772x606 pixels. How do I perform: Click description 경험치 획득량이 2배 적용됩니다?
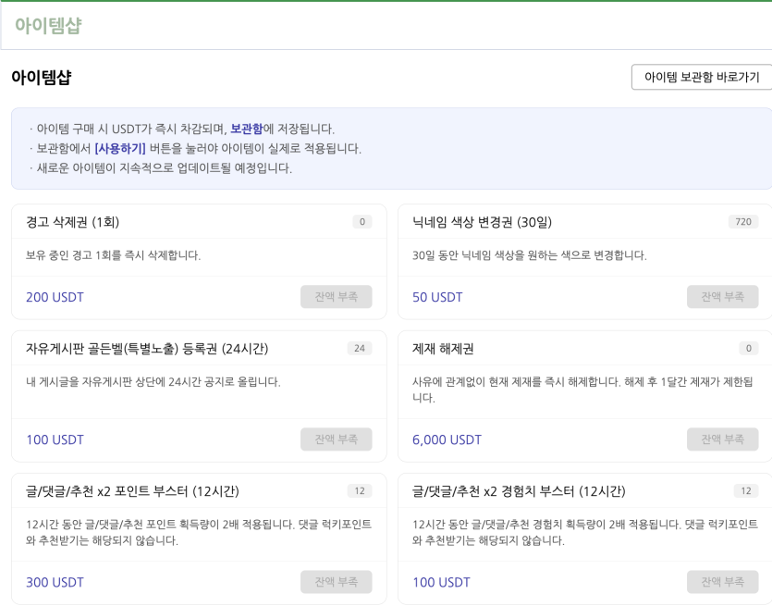click(585, 532)
